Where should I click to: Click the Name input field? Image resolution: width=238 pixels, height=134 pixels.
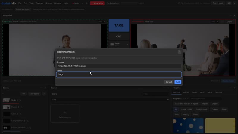point(119,74)
